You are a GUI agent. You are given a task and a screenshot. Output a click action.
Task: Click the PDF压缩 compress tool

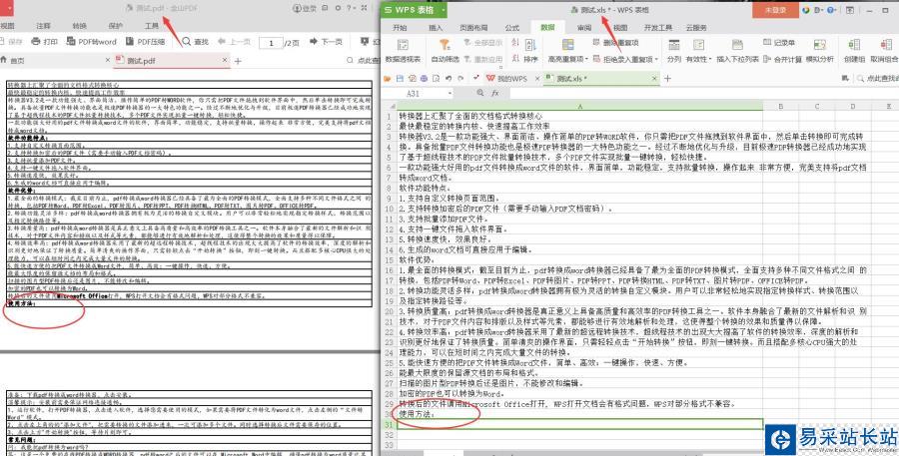pos(146,42)
